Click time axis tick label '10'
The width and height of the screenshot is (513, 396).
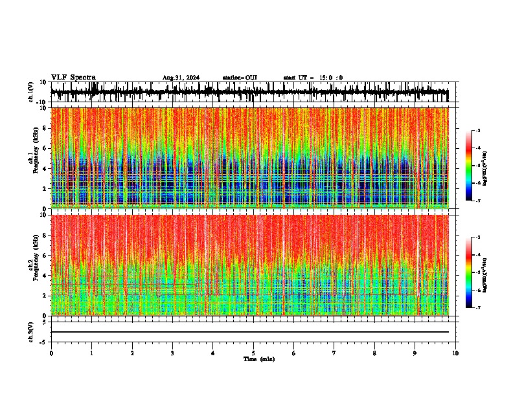click(455, 353)
